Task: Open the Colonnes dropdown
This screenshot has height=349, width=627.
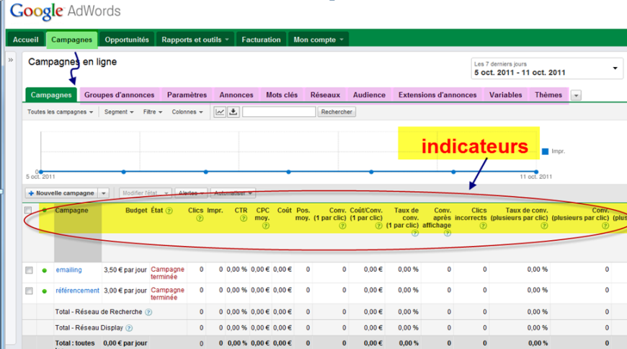Action: (187, 112)
